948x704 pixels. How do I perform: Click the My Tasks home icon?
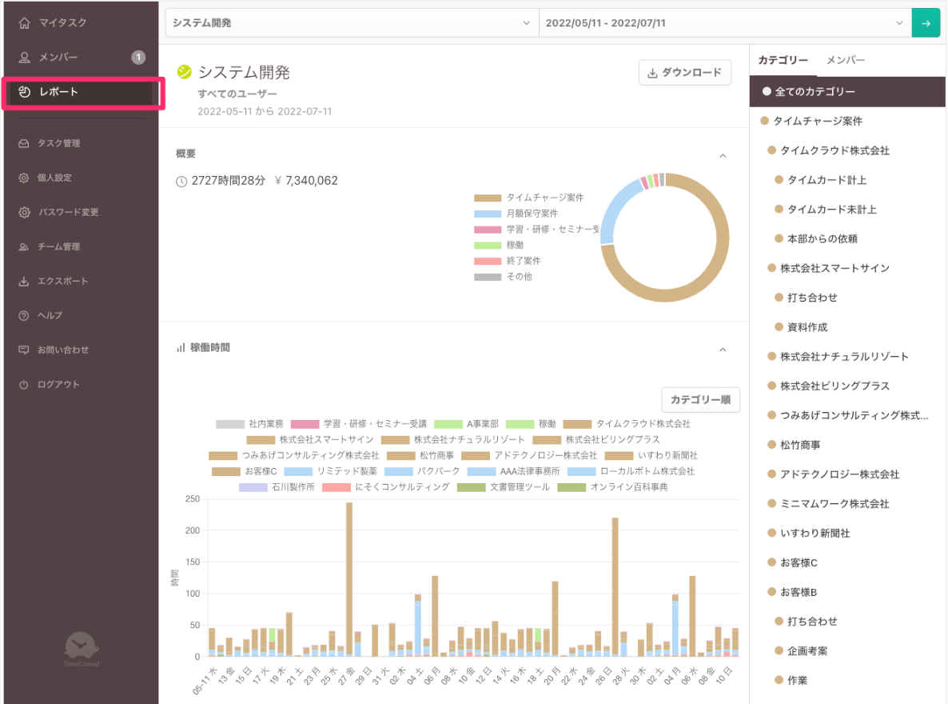[x=24, y=23]
